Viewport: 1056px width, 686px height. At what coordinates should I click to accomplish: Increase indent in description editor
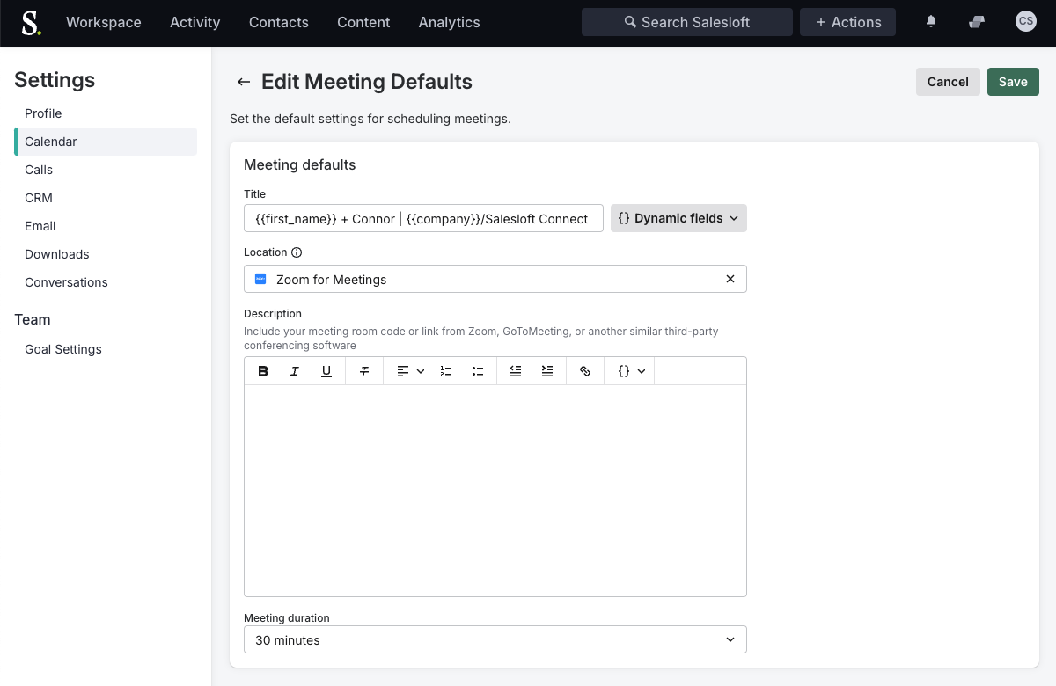point(547,371)
